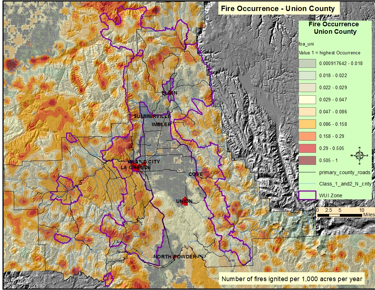Screen dimensions: 375x290
Task: Select the 0.29 - 0.505 color swatch
Action: 307,148
